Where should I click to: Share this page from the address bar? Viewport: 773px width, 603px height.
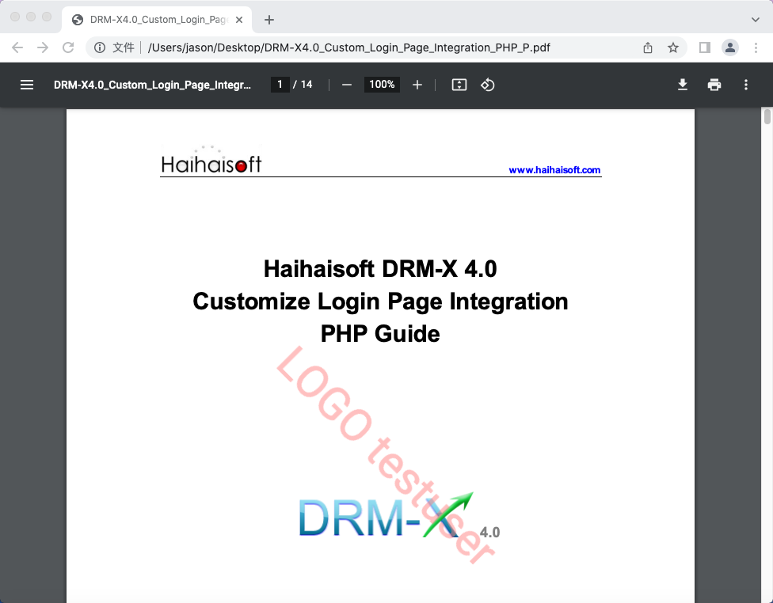coord(648,47)
